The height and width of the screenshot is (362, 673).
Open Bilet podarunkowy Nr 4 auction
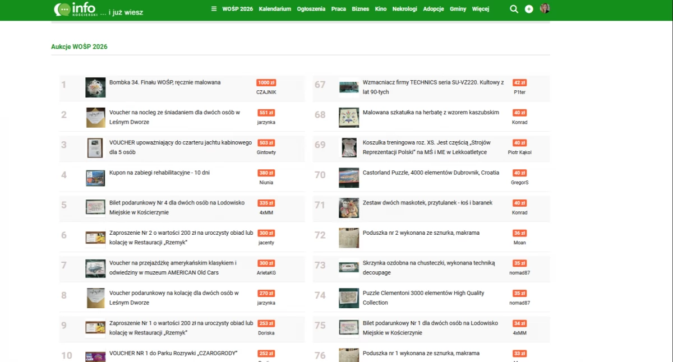pos(177,207)
